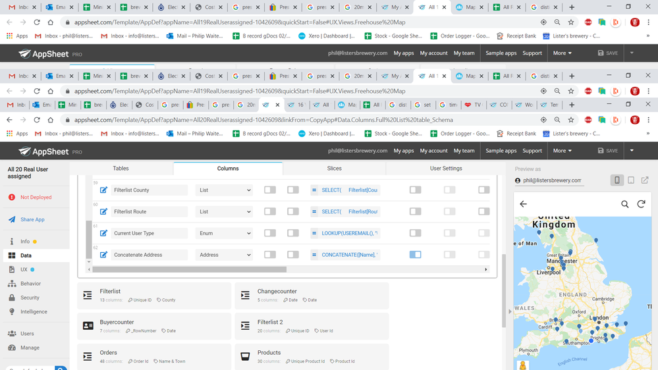Open My team in front window header
This screenshot has width=658, height=370.
(464, 151)
